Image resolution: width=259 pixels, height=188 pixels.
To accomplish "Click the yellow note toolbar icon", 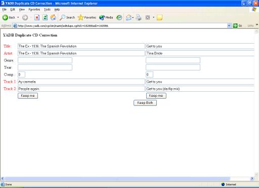I will coord(159,17).
